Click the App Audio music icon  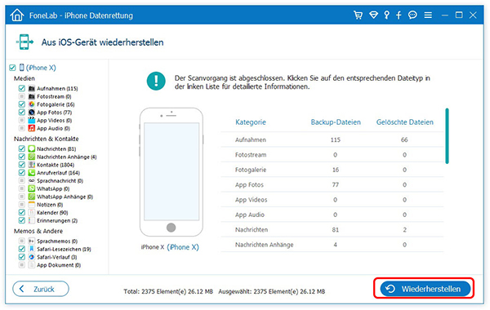32,128
